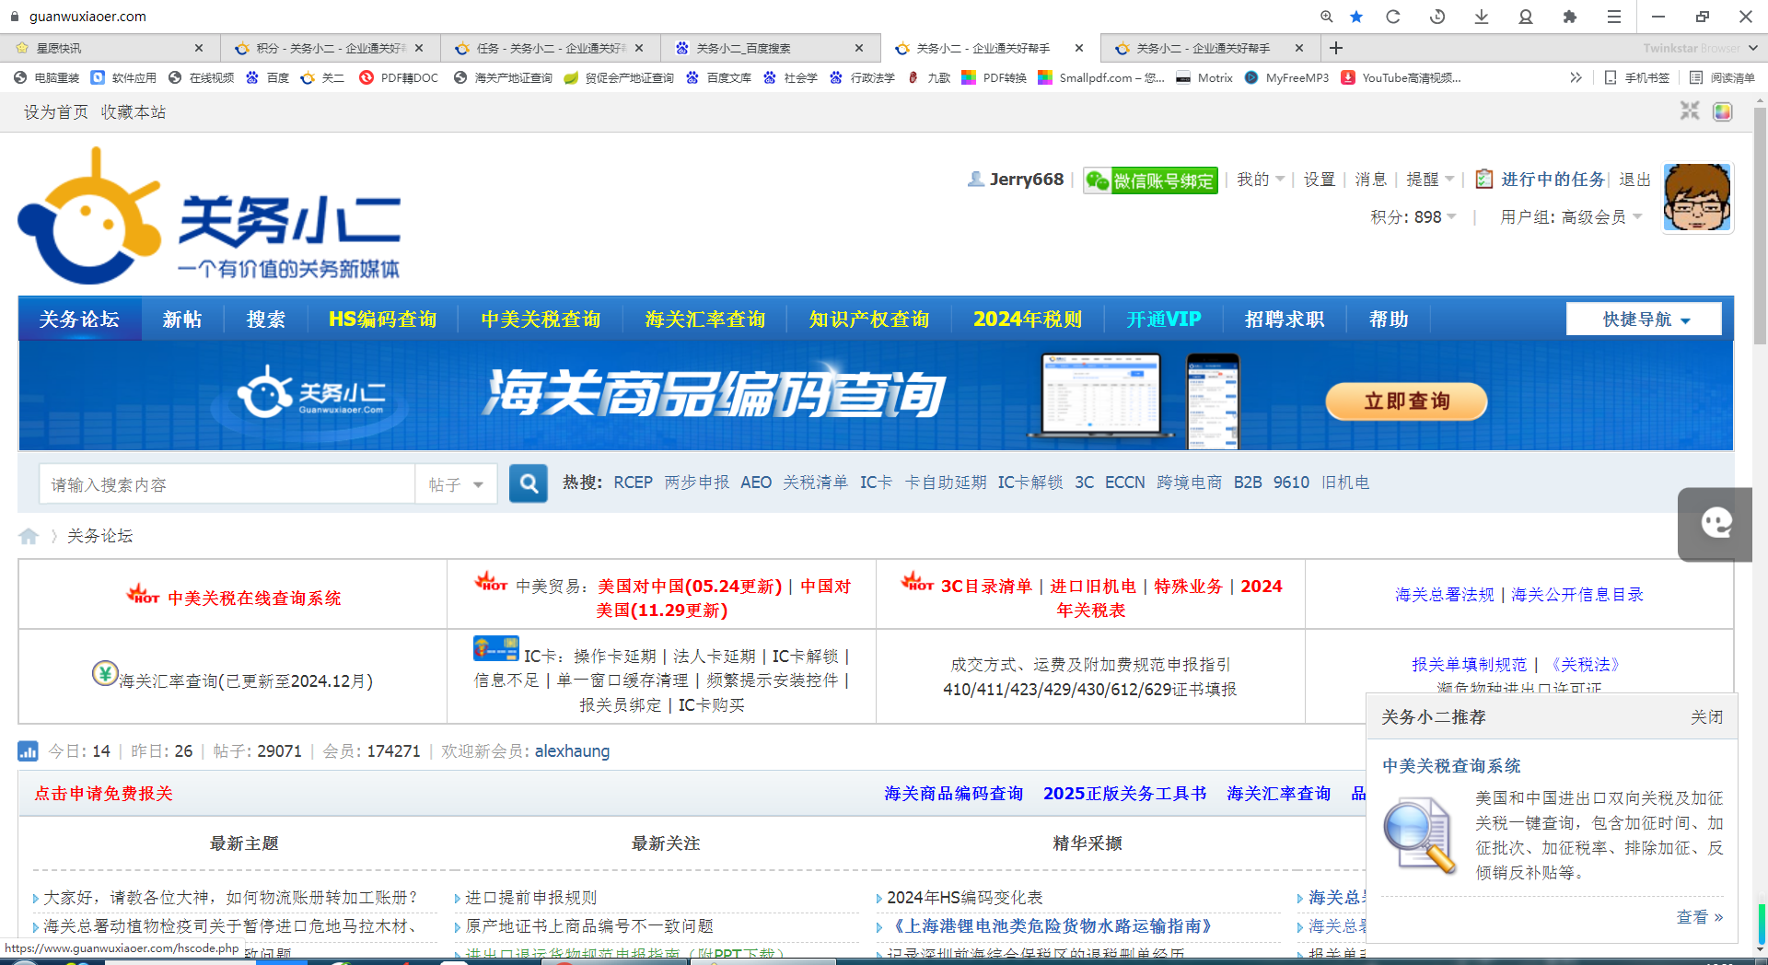This screenshot has width=1768, height=965.
Task: Open the 手机书签 mobile bookmarks
Action: 1637,77
